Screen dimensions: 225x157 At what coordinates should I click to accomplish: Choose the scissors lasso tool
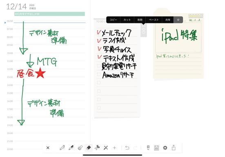click(97, 148)
